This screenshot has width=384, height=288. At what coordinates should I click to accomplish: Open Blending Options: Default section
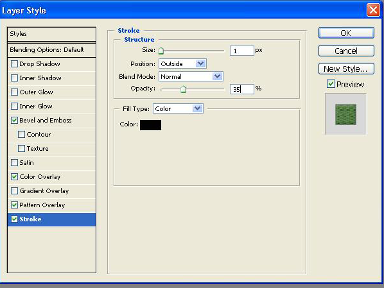51,50
